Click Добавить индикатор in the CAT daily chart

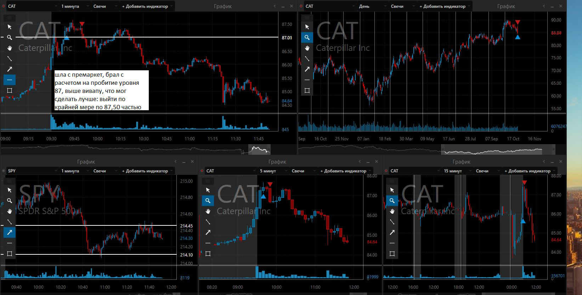pyautogui.click(x=445, y=6)
